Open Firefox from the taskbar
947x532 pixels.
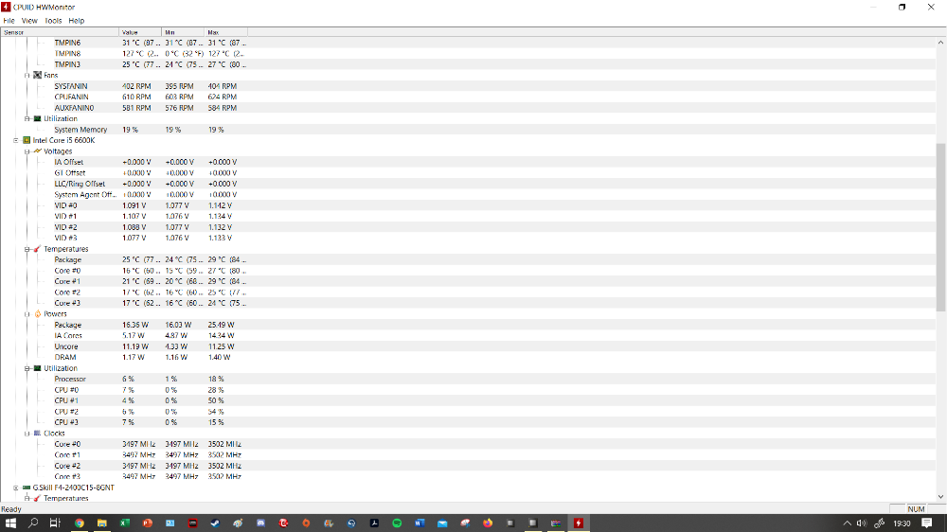pyautogui.click(x=488, y=523)
